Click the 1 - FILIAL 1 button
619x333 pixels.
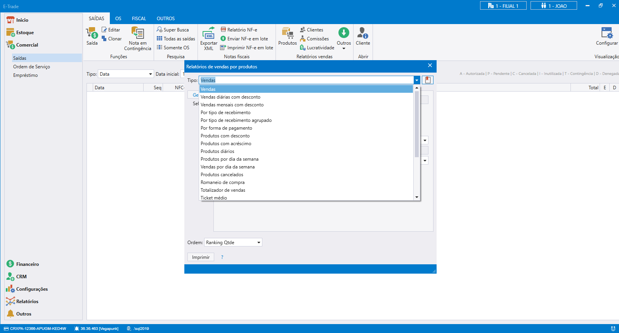(503, 6)
